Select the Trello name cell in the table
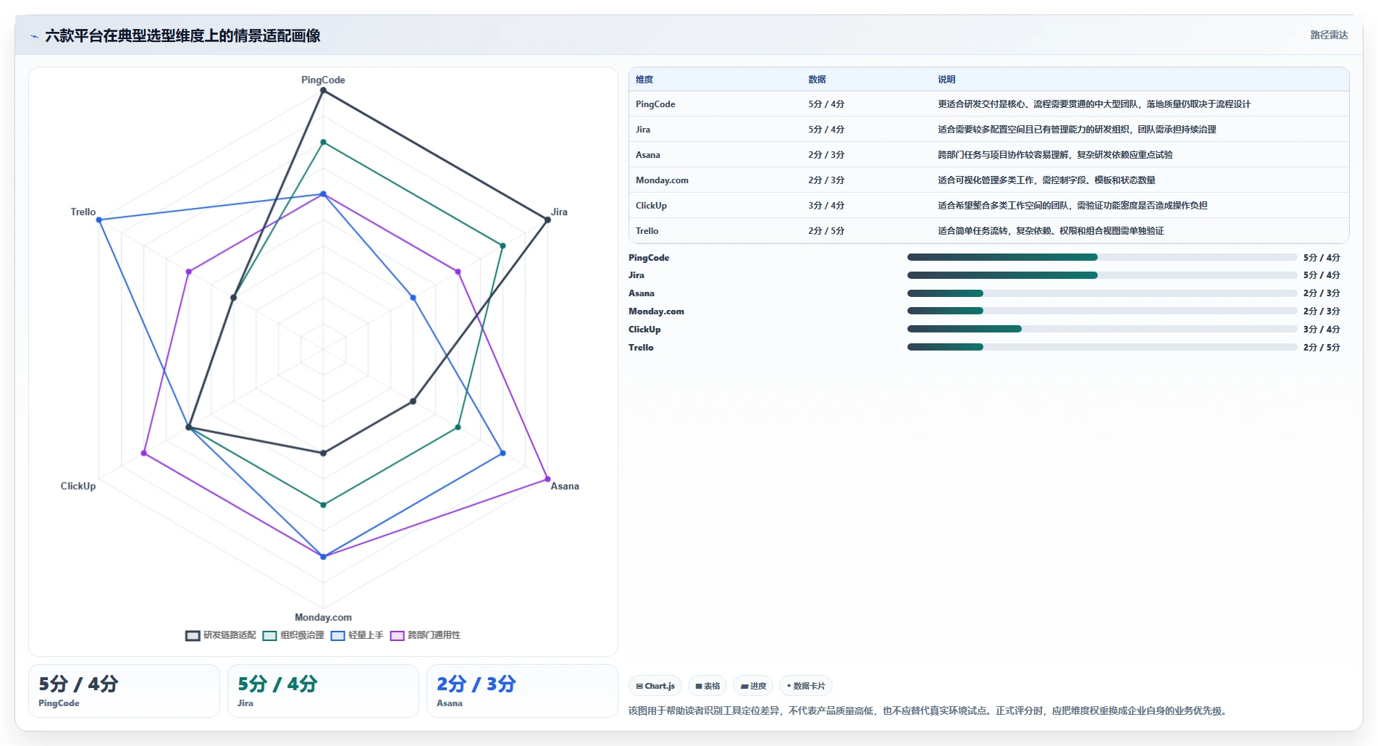The height and width of the screenshot is (746, 1378). click(x=647, y=231)
